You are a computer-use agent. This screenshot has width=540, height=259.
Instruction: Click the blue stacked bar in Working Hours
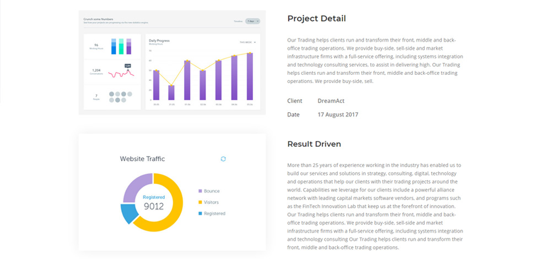pos(114,46)
